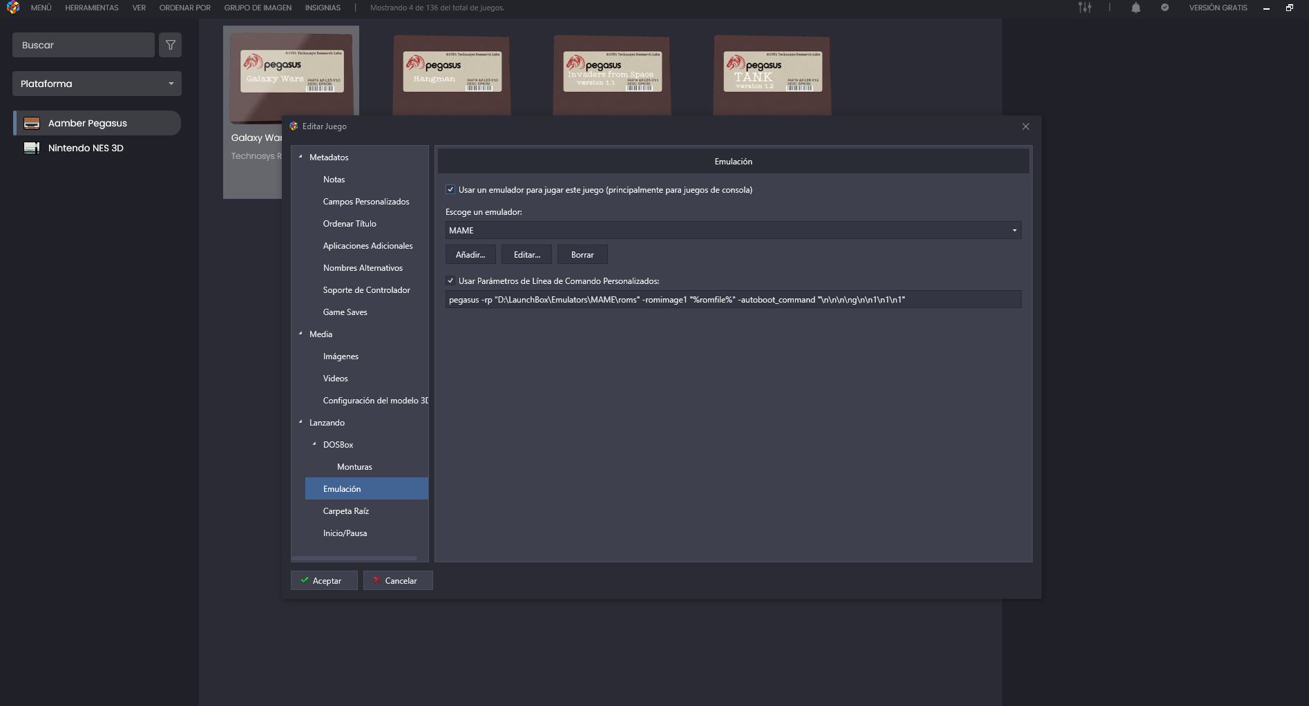This screenshot has width=1309, height=706.
Task: Open the filter funnel icon next to search
Action: tap(170, 45)
